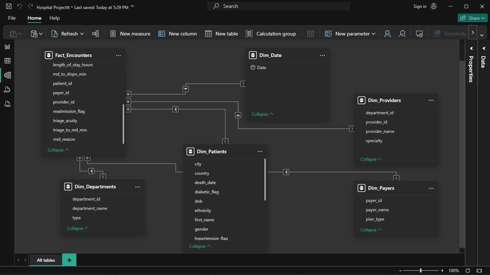
Task: Open the File menu
Action: pyautogui.click(x=12, y=18)
